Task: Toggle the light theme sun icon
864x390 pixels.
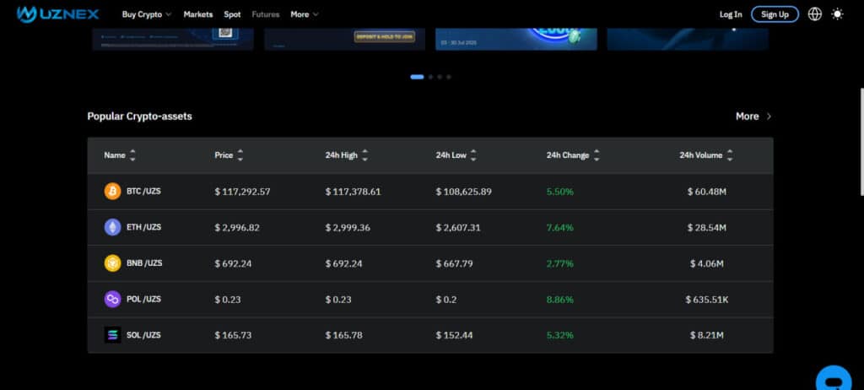Action: point(837,14)
